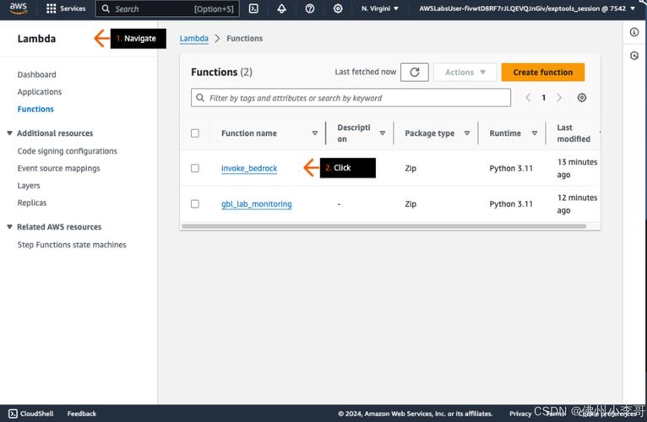Click the Last modified column header
Viewport: 647px width, 422px height.
pyautogui.click(x=574, y=133)
